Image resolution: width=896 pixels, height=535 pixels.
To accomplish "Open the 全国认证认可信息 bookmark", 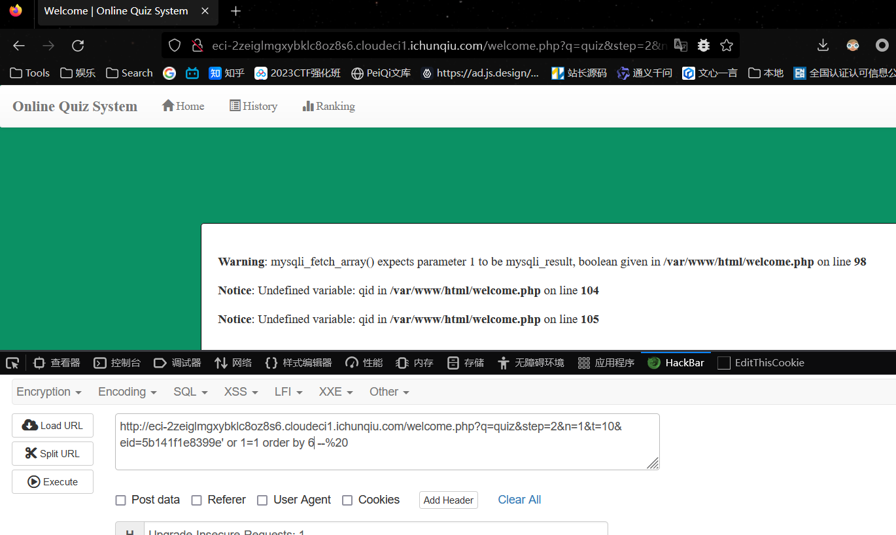I will (x=844, y=73).
